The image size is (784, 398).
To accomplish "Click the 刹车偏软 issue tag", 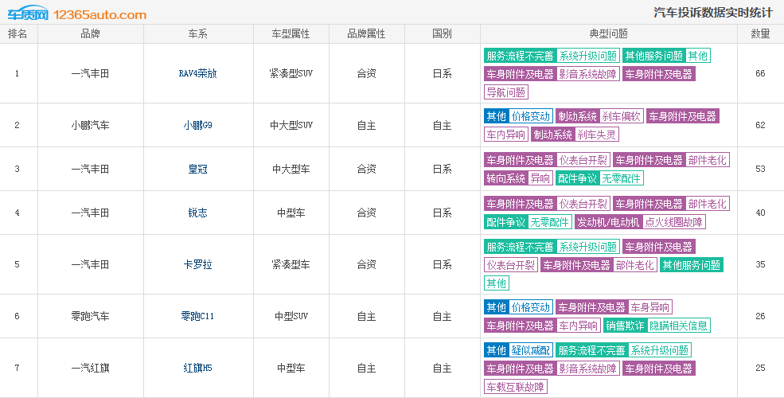I will click(x=622, y=116).
